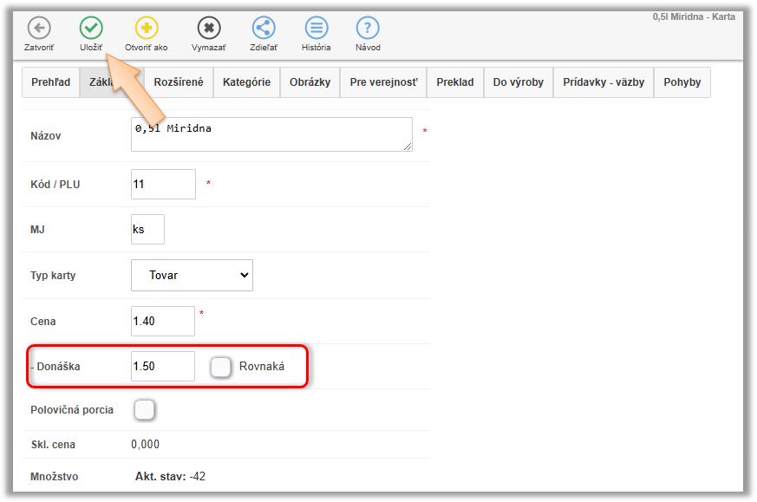Open the Pre verejnosť tab

(383, 82)
